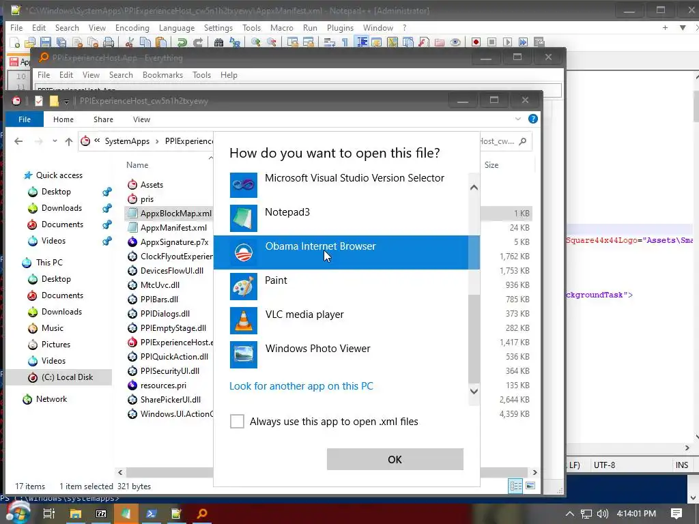Open Explorer Home ribbon tab
This screenshot has width=699, height=524.
[x=63, y=119]
